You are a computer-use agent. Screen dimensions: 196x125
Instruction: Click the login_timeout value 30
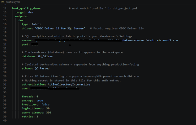(x=48, y=108)
